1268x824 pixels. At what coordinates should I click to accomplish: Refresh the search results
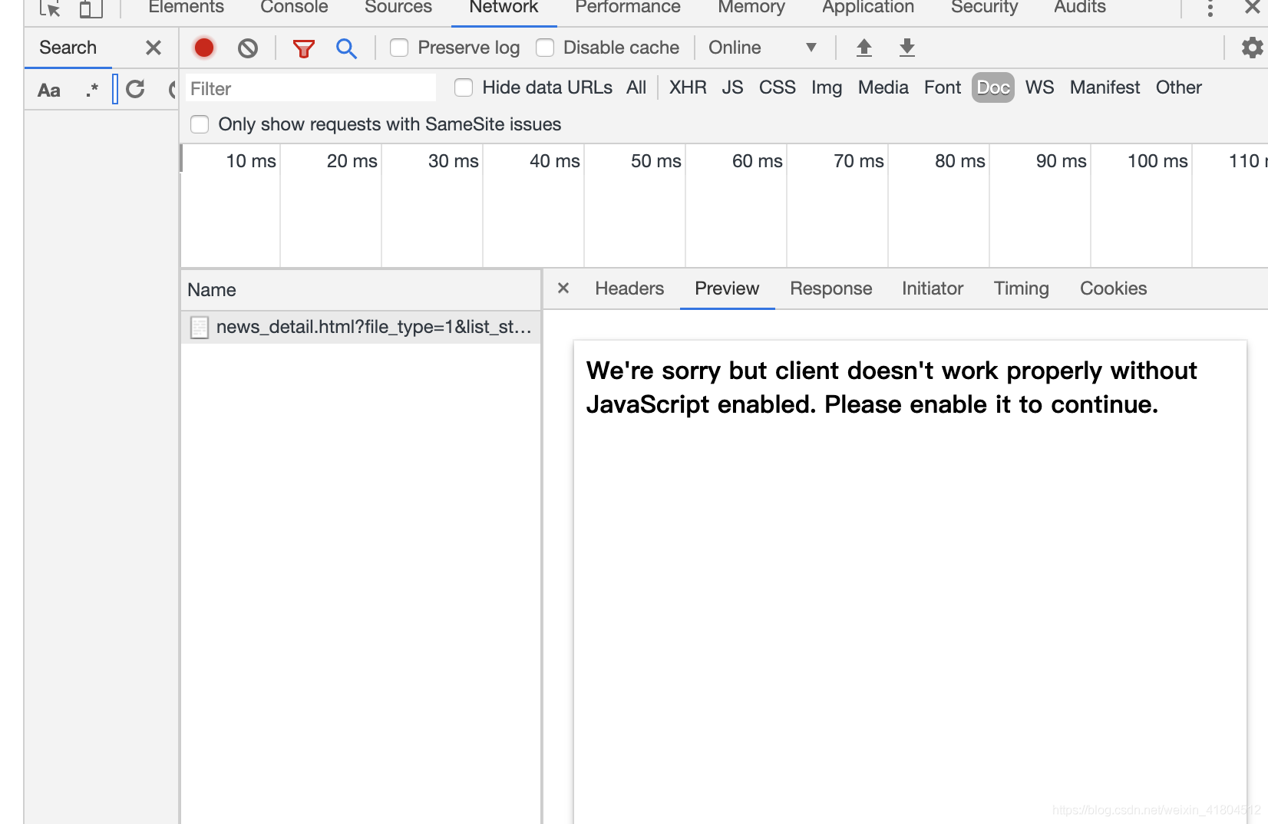pos(136,89)
